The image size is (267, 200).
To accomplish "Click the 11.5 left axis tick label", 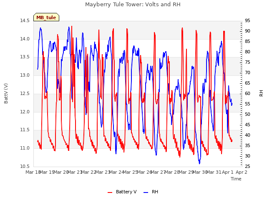I will click(25, 130).
